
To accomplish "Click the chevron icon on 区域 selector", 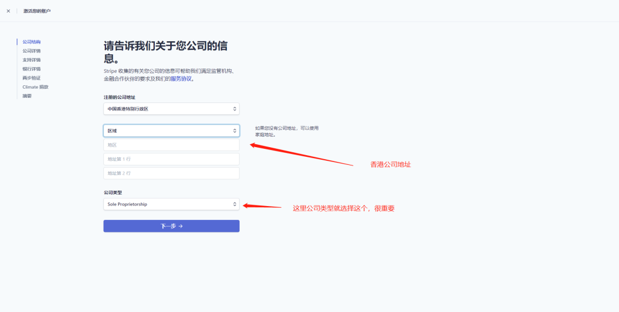I will [x=234, y=131].
